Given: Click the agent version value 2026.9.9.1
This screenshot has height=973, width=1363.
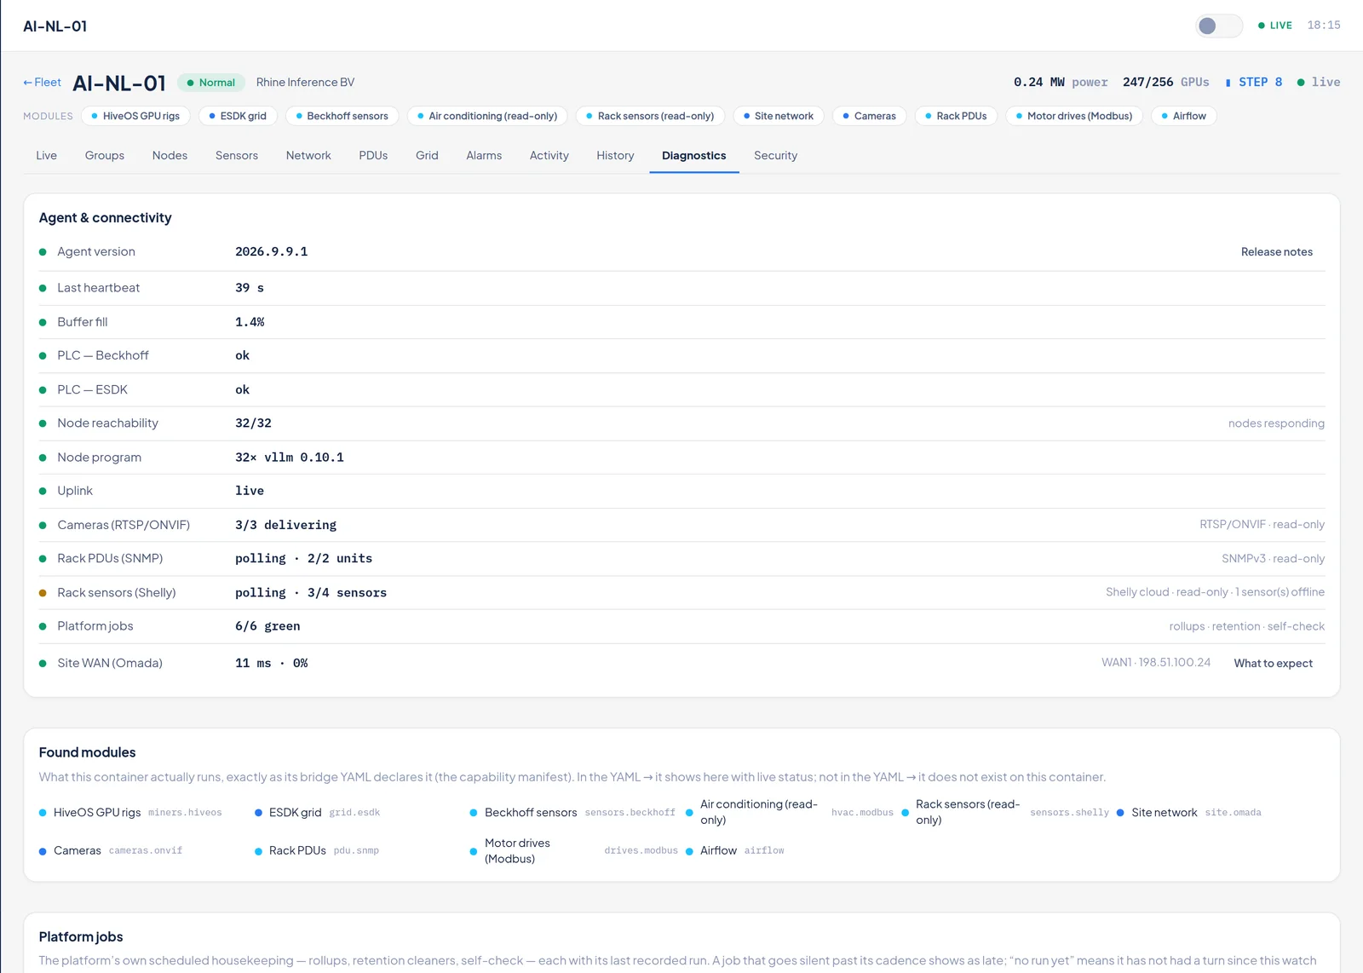Looking at the screenshot, I should click(272, 252).
